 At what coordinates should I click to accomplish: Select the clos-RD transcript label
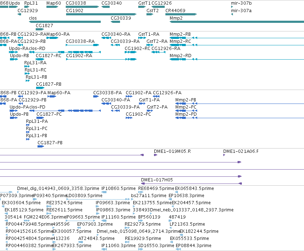[x=37, y=49]
